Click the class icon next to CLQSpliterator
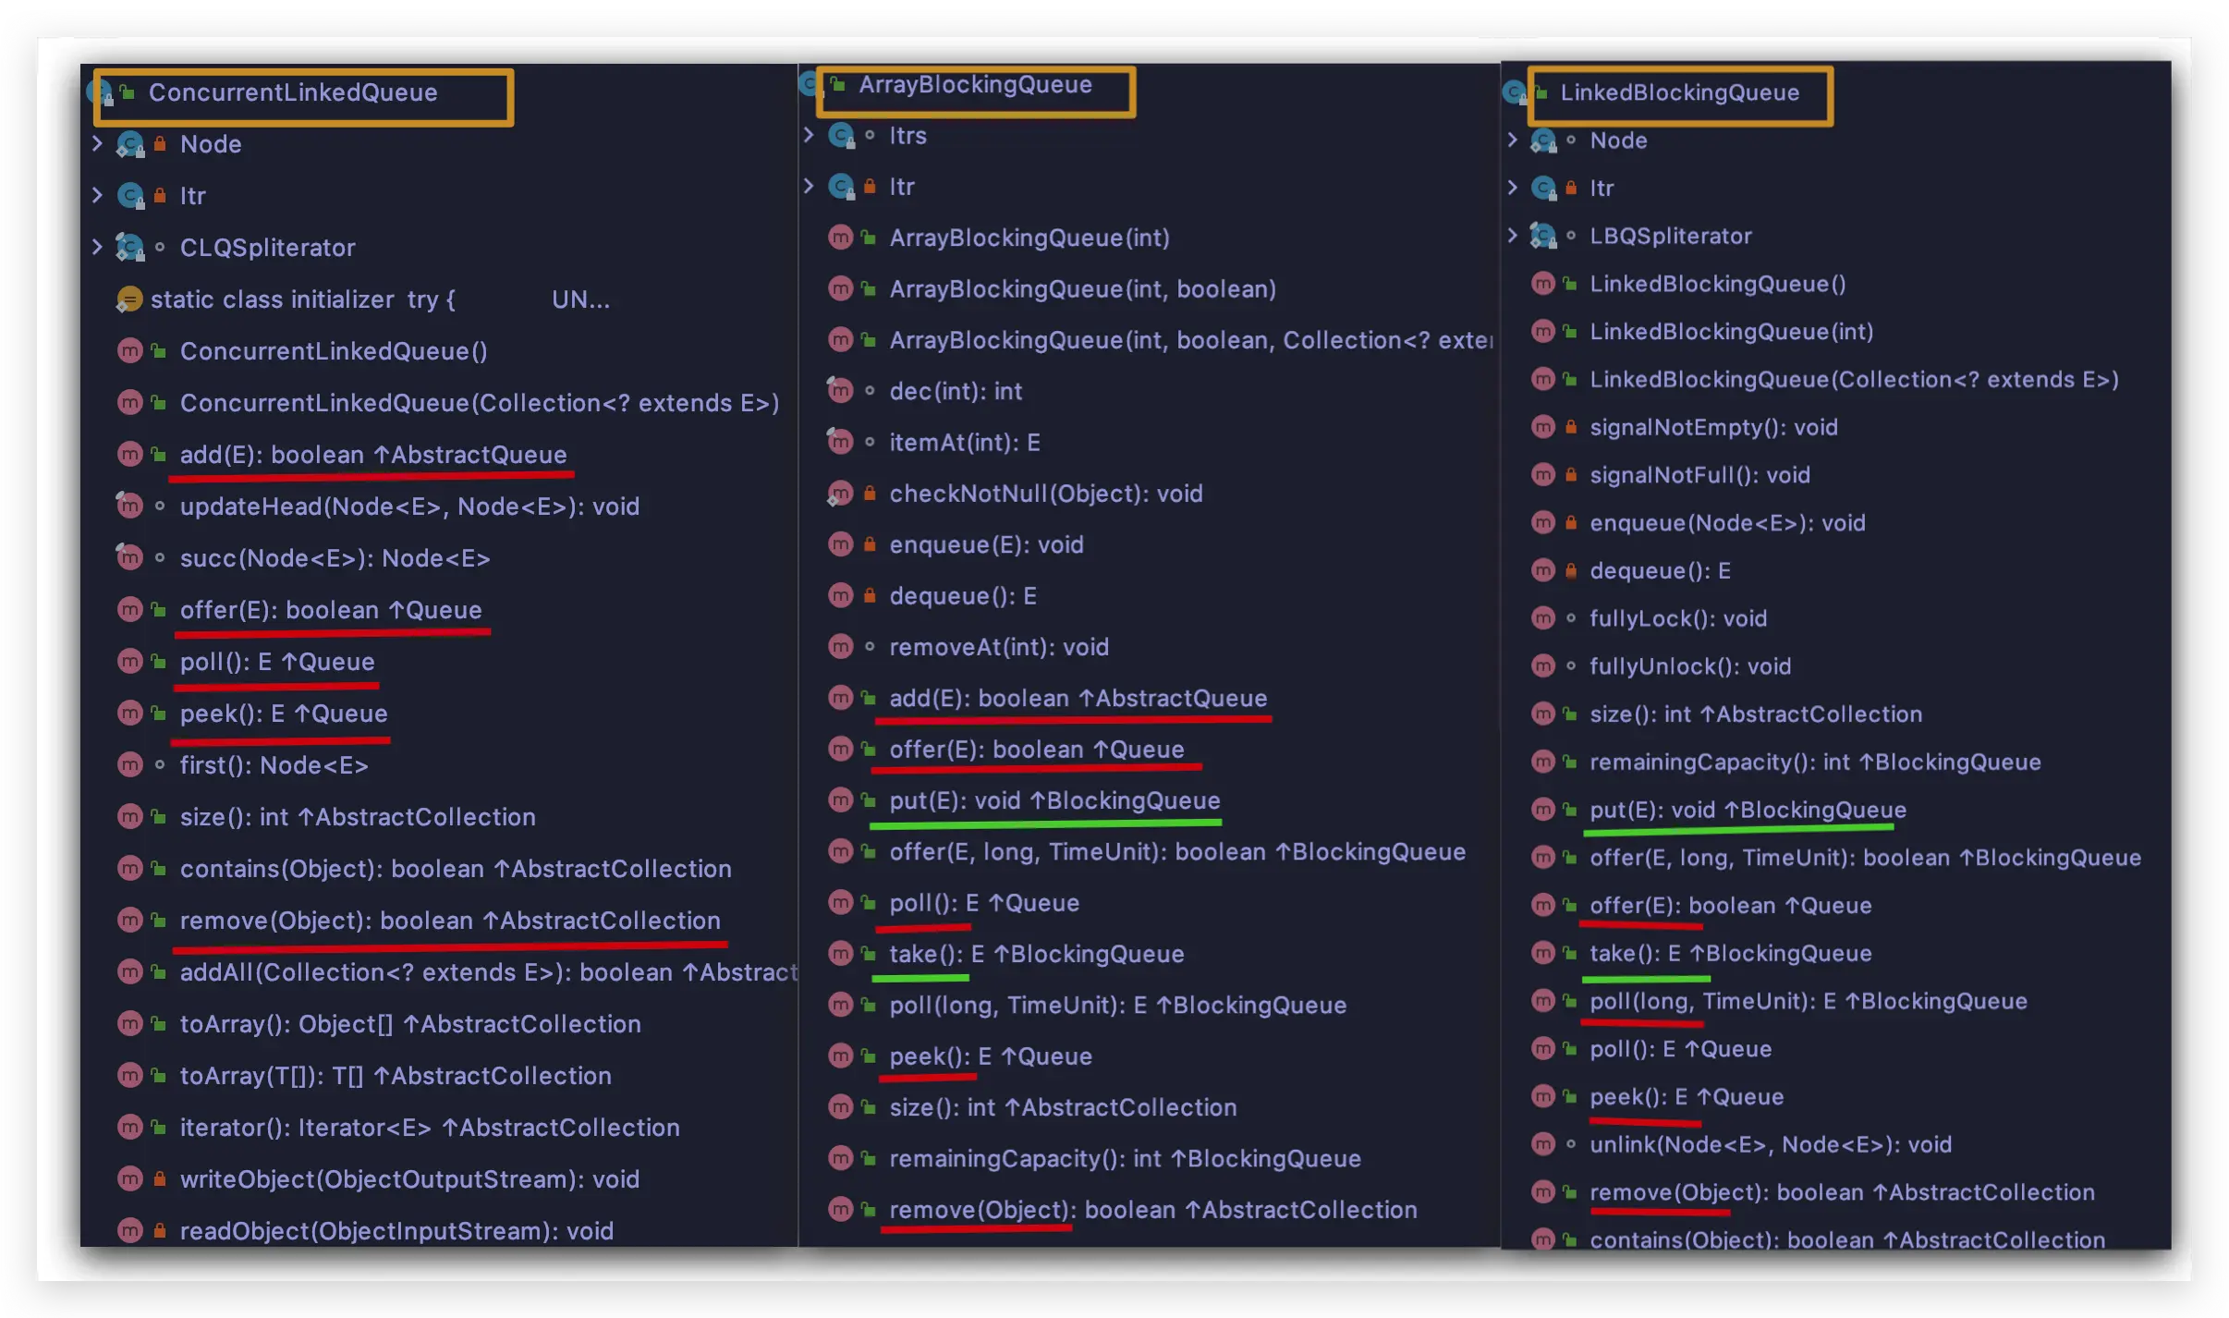Viewport: 2229px width, 1318px height. coord(129,248)
